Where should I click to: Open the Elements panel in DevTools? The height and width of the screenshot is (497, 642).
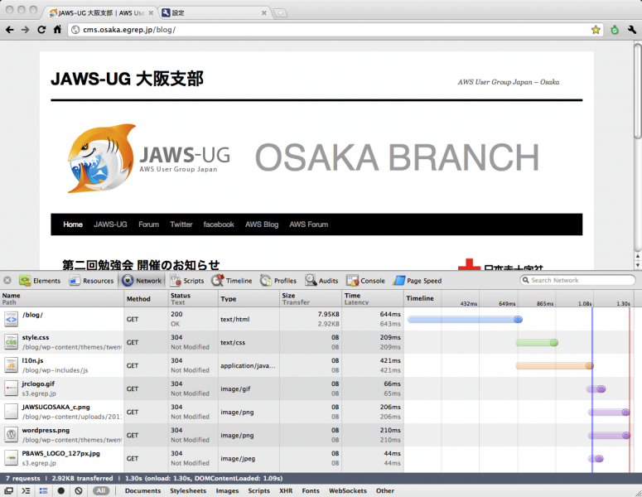(40, 281)
